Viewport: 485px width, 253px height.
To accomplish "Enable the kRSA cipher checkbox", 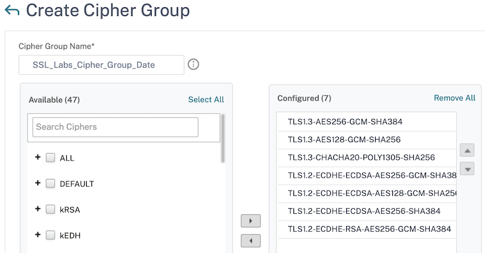I will tap(50, 210).
